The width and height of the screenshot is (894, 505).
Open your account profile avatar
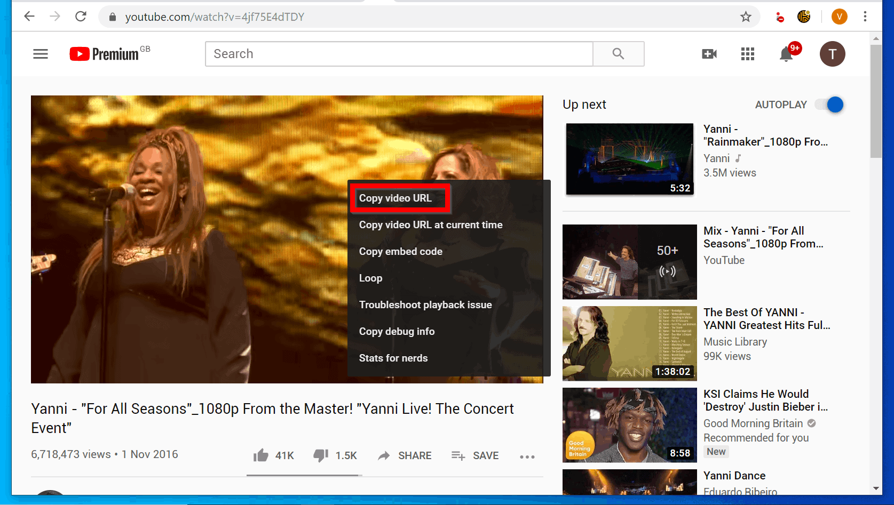tap(832, 54)
